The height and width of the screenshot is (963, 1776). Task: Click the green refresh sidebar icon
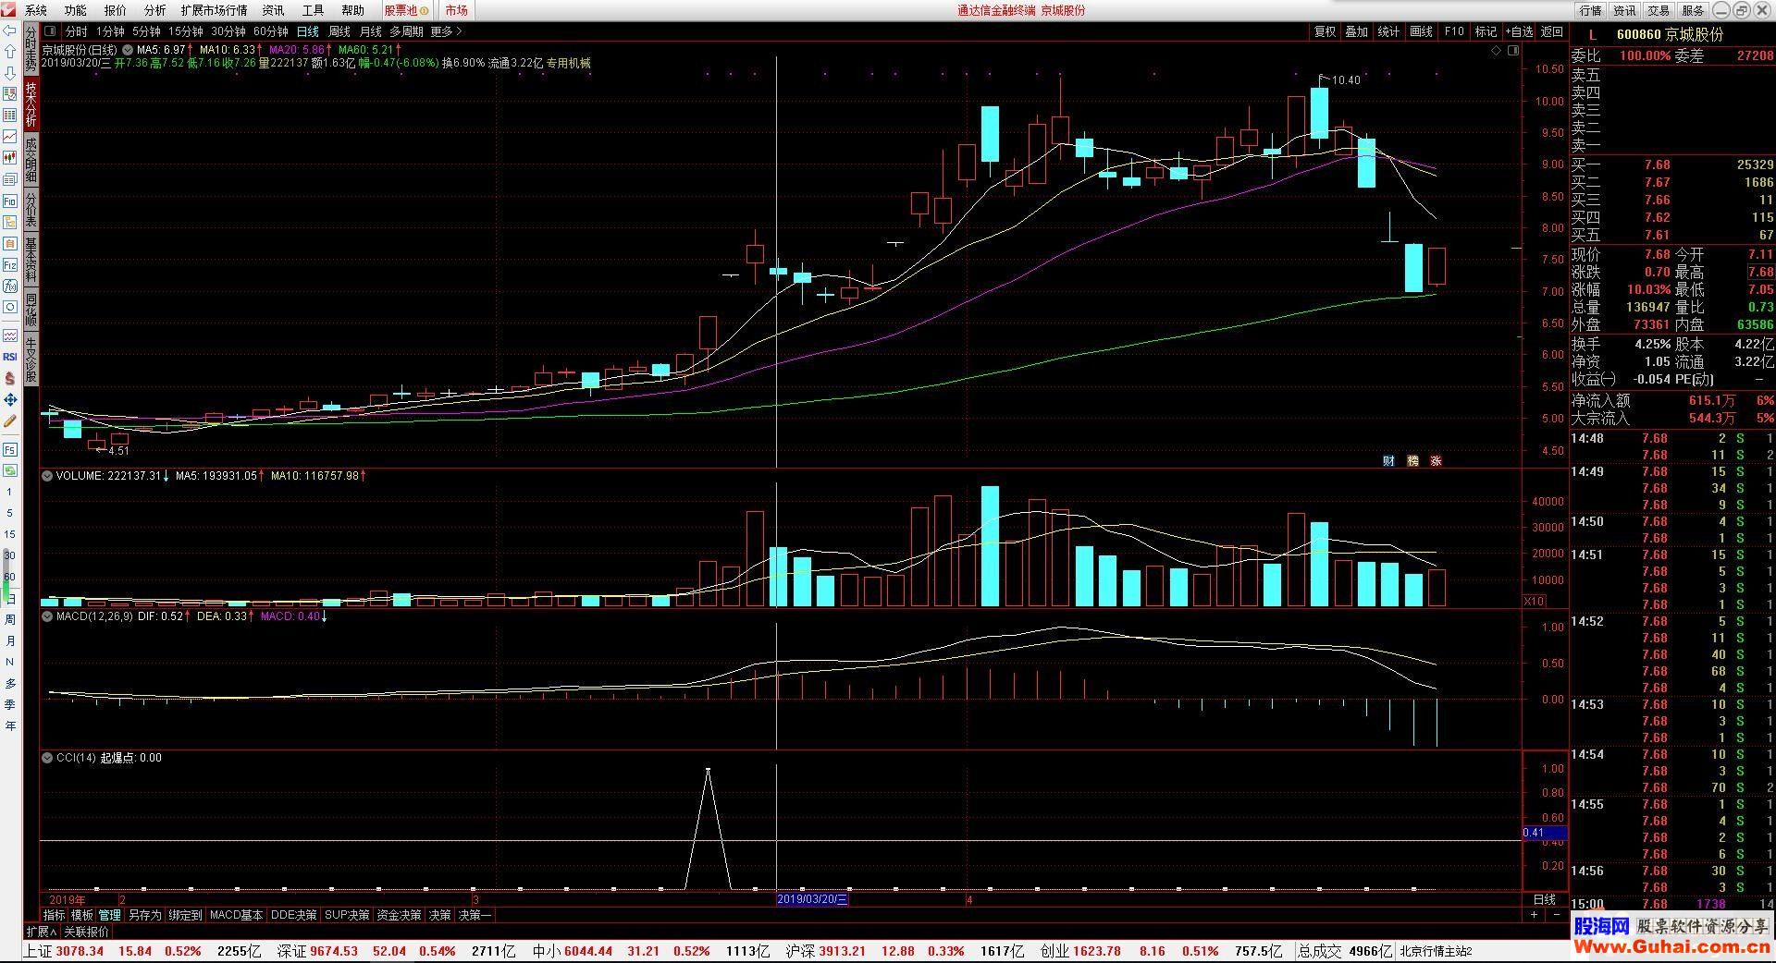(x=10, y=470)
